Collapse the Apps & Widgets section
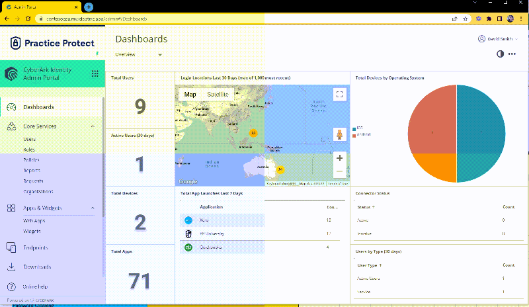 [x=93, y=208]
